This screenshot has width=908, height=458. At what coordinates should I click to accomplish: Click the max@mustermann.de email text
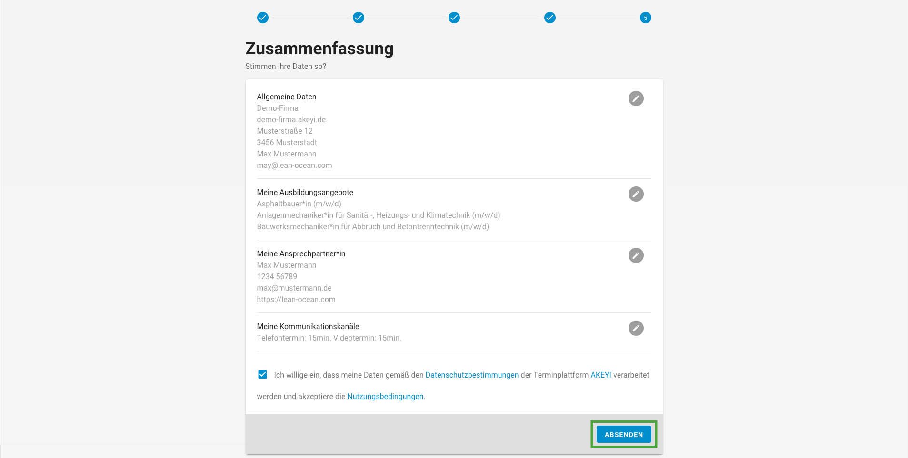294,288
